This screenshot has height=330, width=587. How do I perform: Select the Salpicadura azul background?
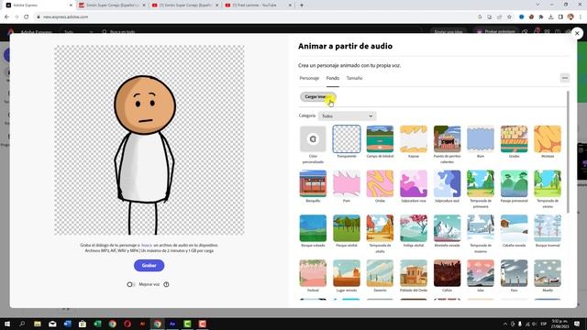pos(447,183)
